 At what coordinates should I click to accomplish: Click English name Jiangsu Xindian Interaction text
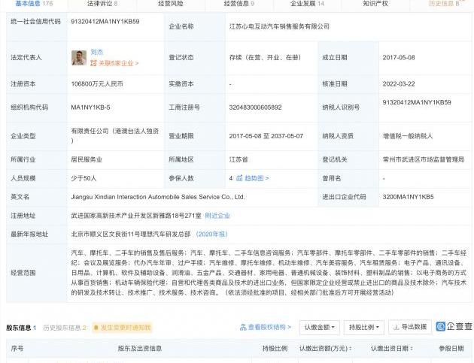(x=158, y=197)
